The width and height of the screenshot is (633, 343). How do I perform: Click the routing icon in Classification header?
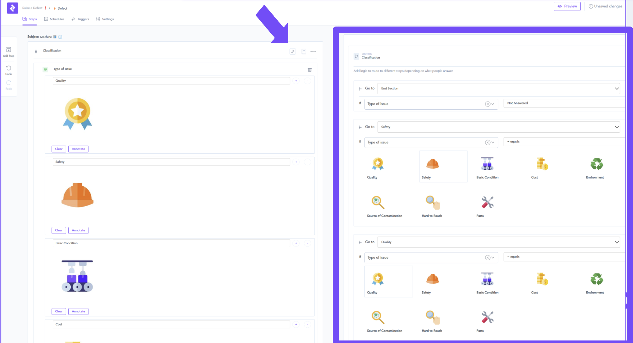pyautogui.click(x=293, y=51)
